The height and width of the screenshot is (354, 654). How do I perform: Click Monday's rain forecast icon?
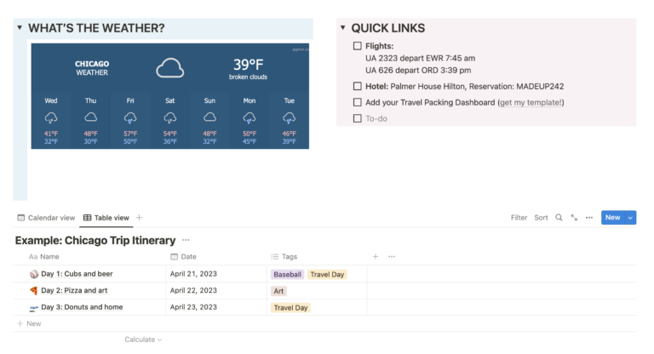click(x=250, y=118)
